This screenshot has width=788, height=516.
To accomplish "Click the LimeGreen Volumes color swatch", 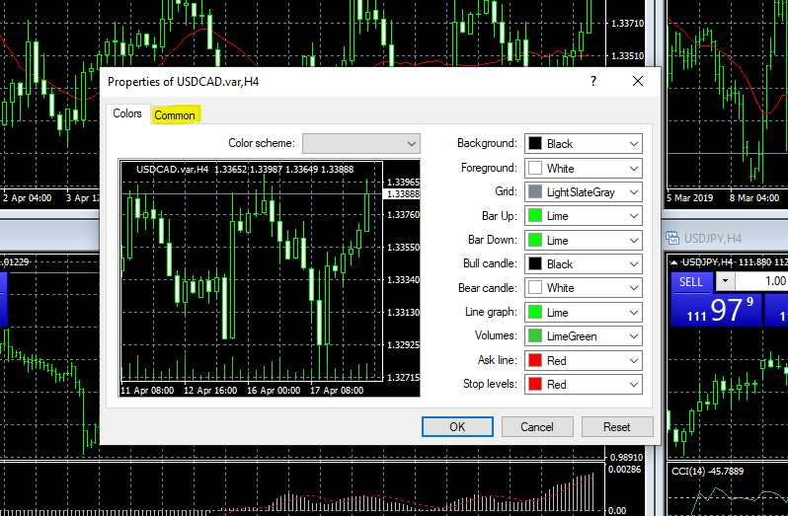I will (535, 335).
